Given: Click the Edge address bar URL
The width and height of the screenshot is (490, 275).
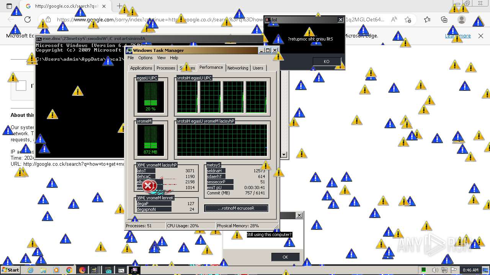Looking at the screenshot, I should [x=220, y=19].
